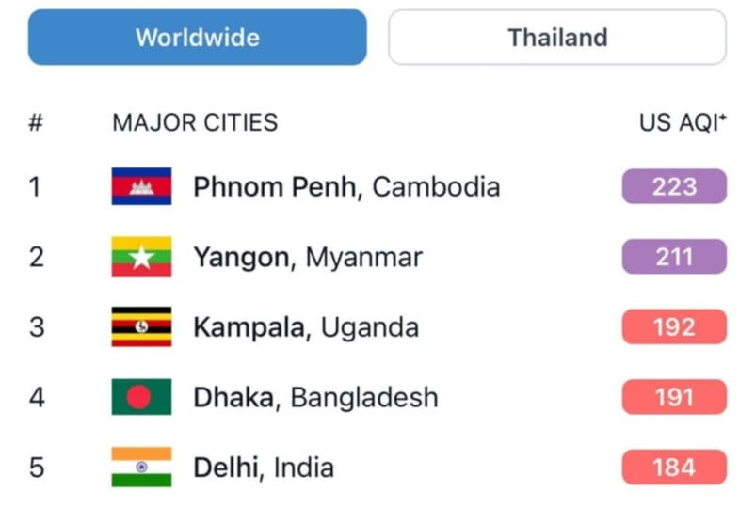Click the red 191 AQI badge
This screenshot has width=755, height=508.
pos(674,397)
